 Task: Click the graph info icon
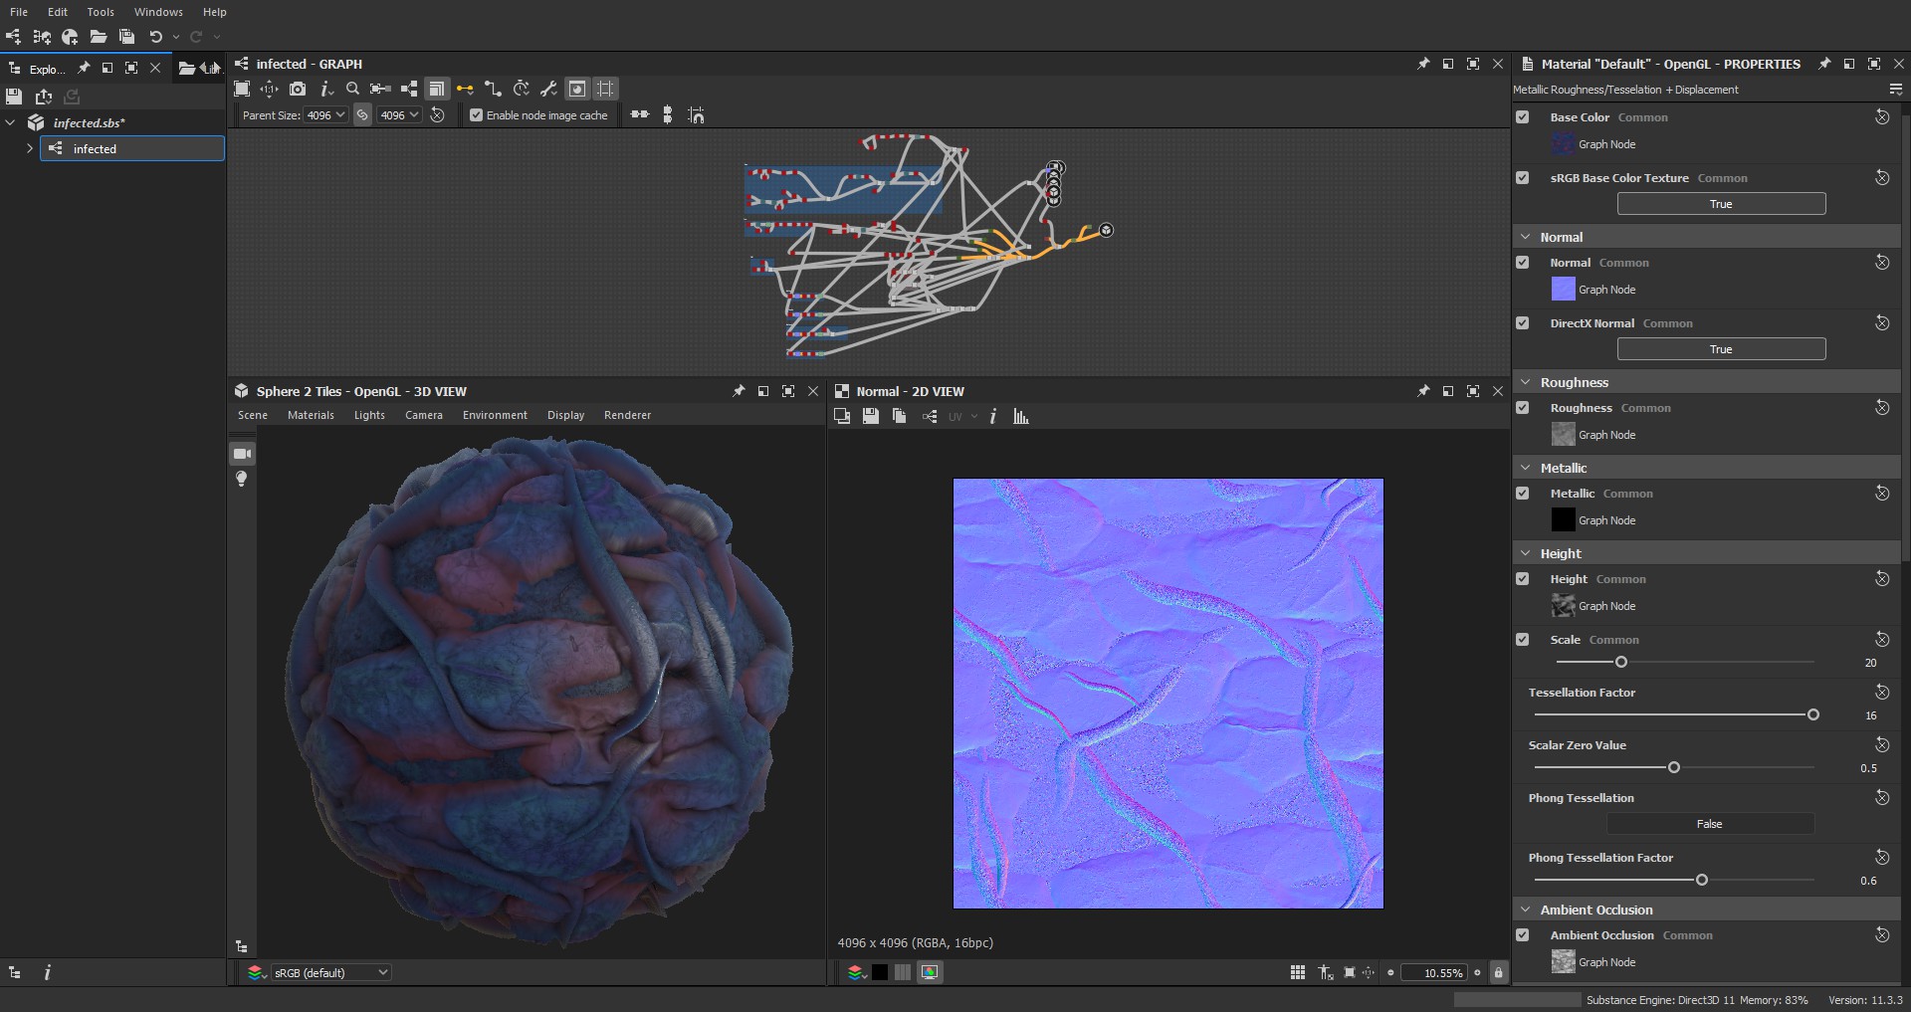326,89
